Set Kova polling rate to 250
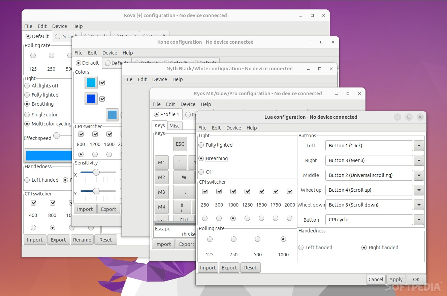Viewport: 447px width, 296px height. pyautogui.click(x=52, y=55)
